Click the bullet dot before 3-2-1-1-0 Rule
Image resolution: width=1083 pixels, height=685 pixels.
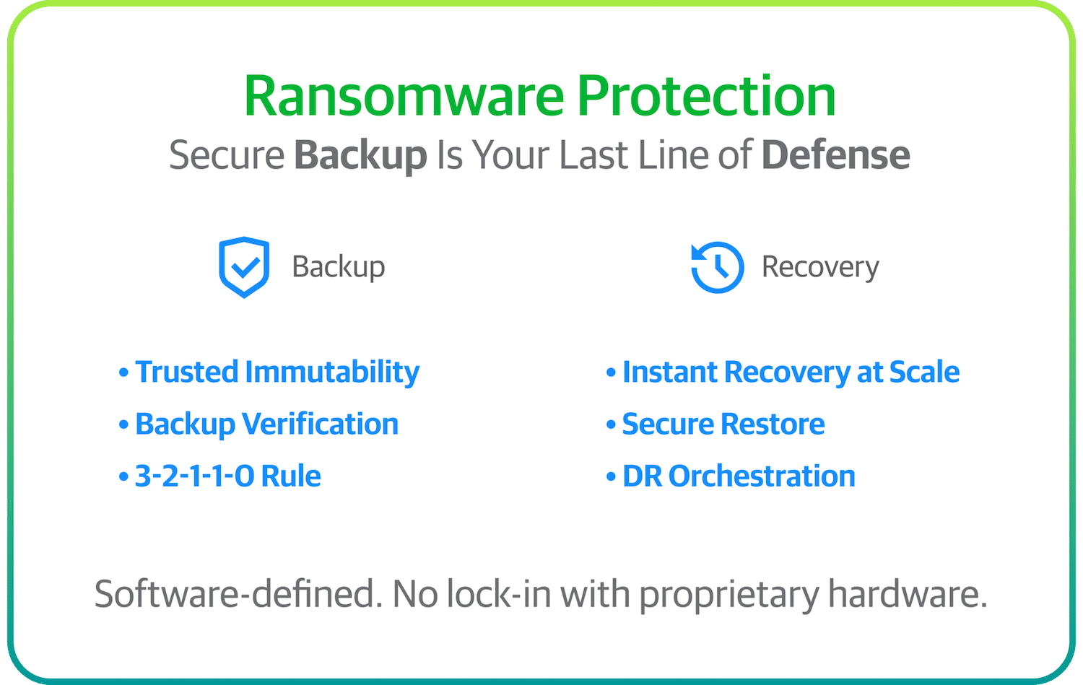124,477
